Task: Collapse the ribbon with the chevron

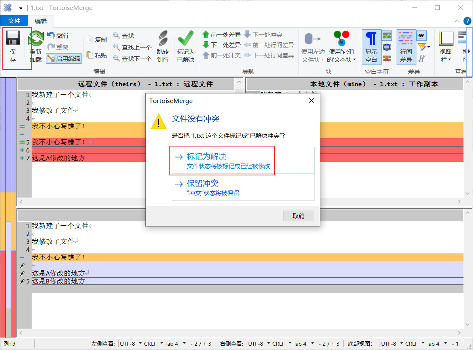Action: 457,21
